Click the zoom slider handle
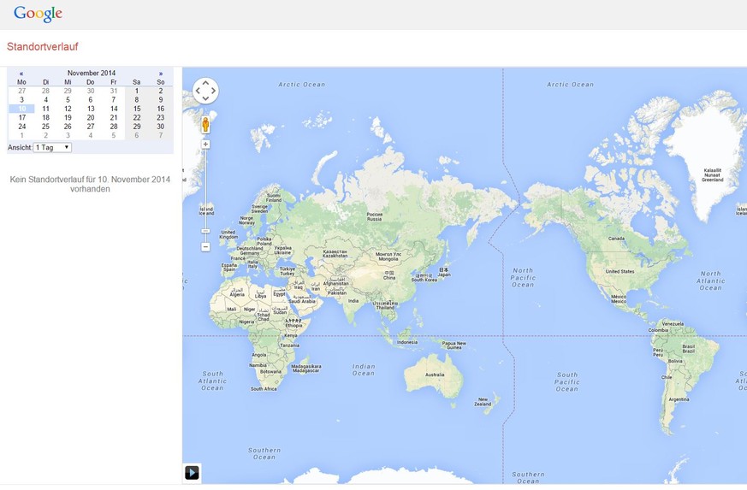 point(205,231)
